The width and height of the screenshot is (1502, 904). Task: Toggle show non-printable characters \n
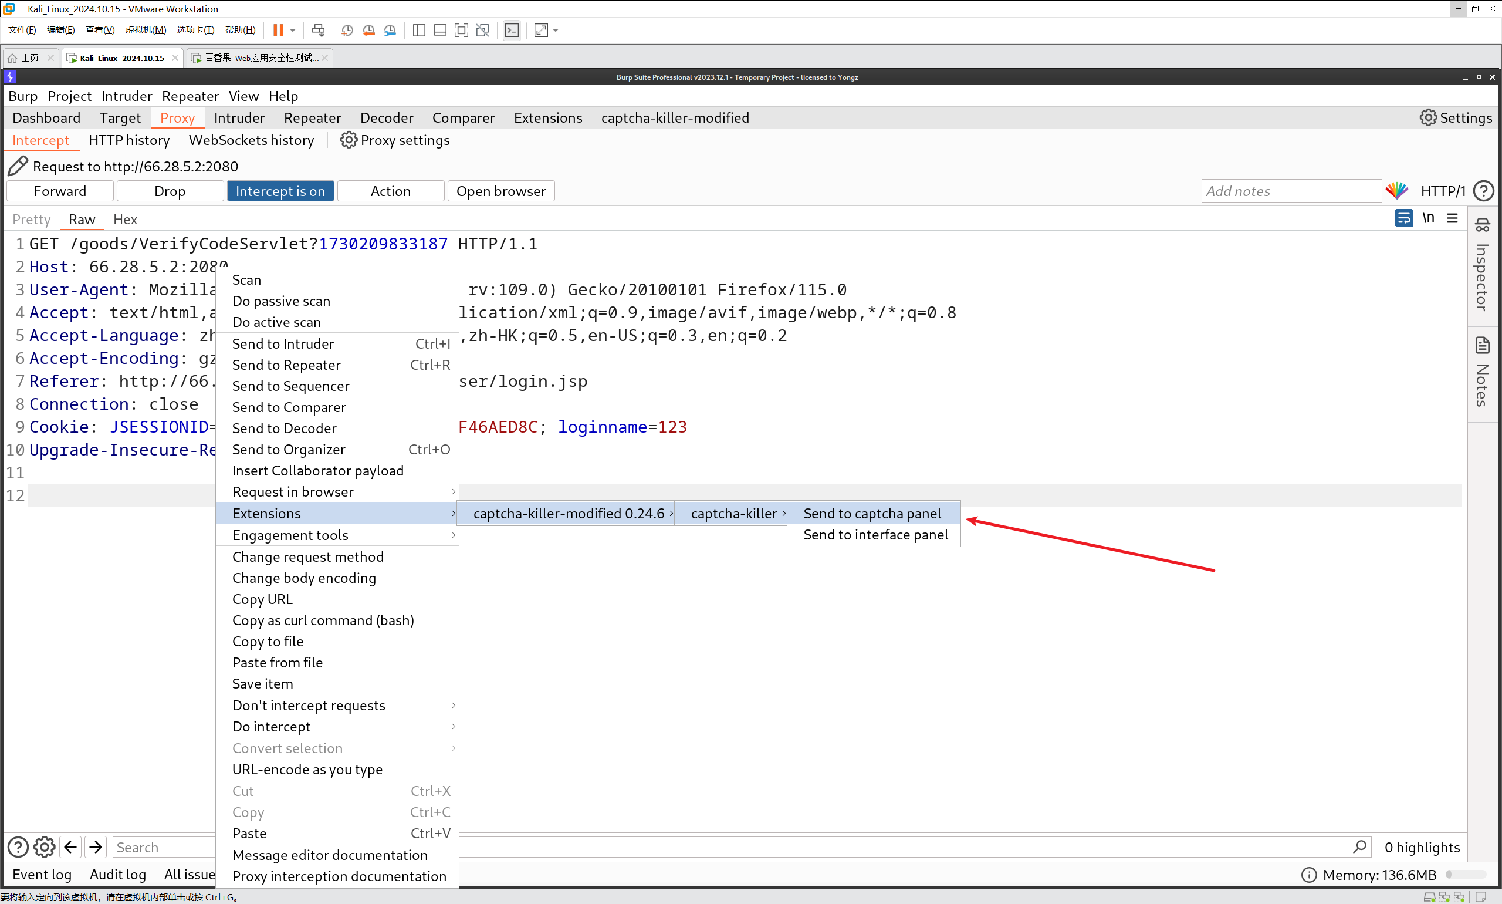[1428, 218]
